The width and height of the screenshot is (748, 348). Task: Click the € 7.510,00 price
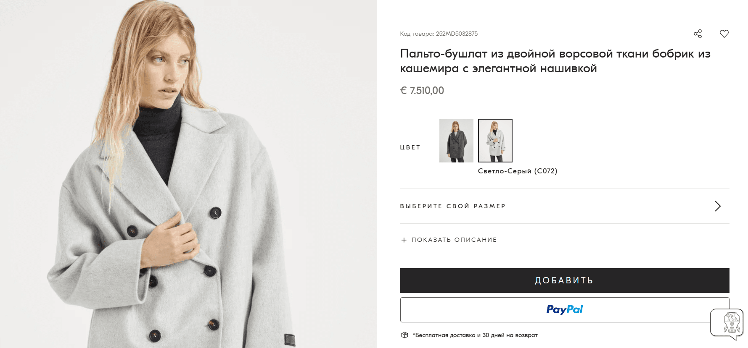(422, 91)
